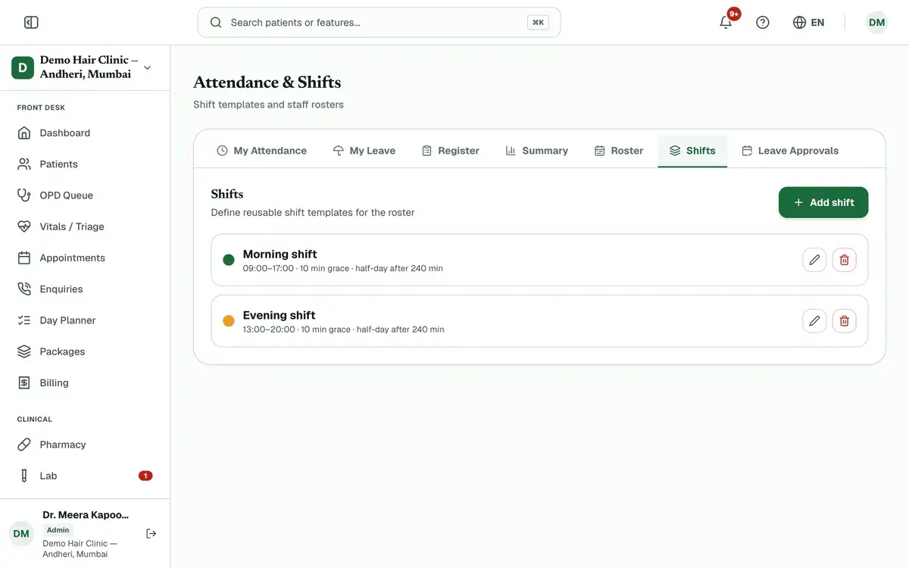Select the Shifts tab
909x568 pixels.
[692, 151]
